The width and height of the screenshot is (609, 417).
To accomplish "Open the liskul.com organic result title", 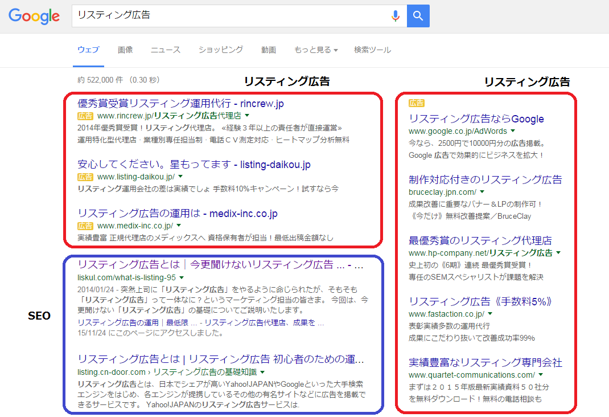I will coord(220,265).
